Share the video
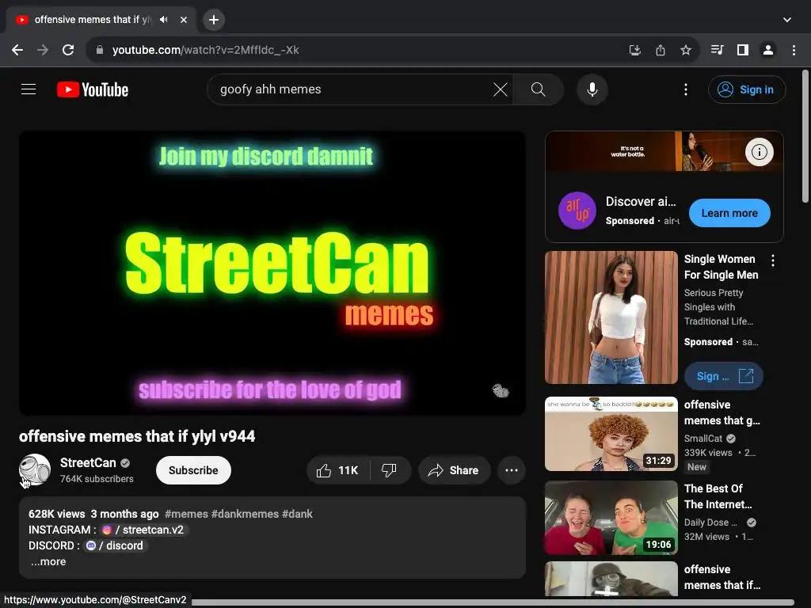 click(454, 470)
